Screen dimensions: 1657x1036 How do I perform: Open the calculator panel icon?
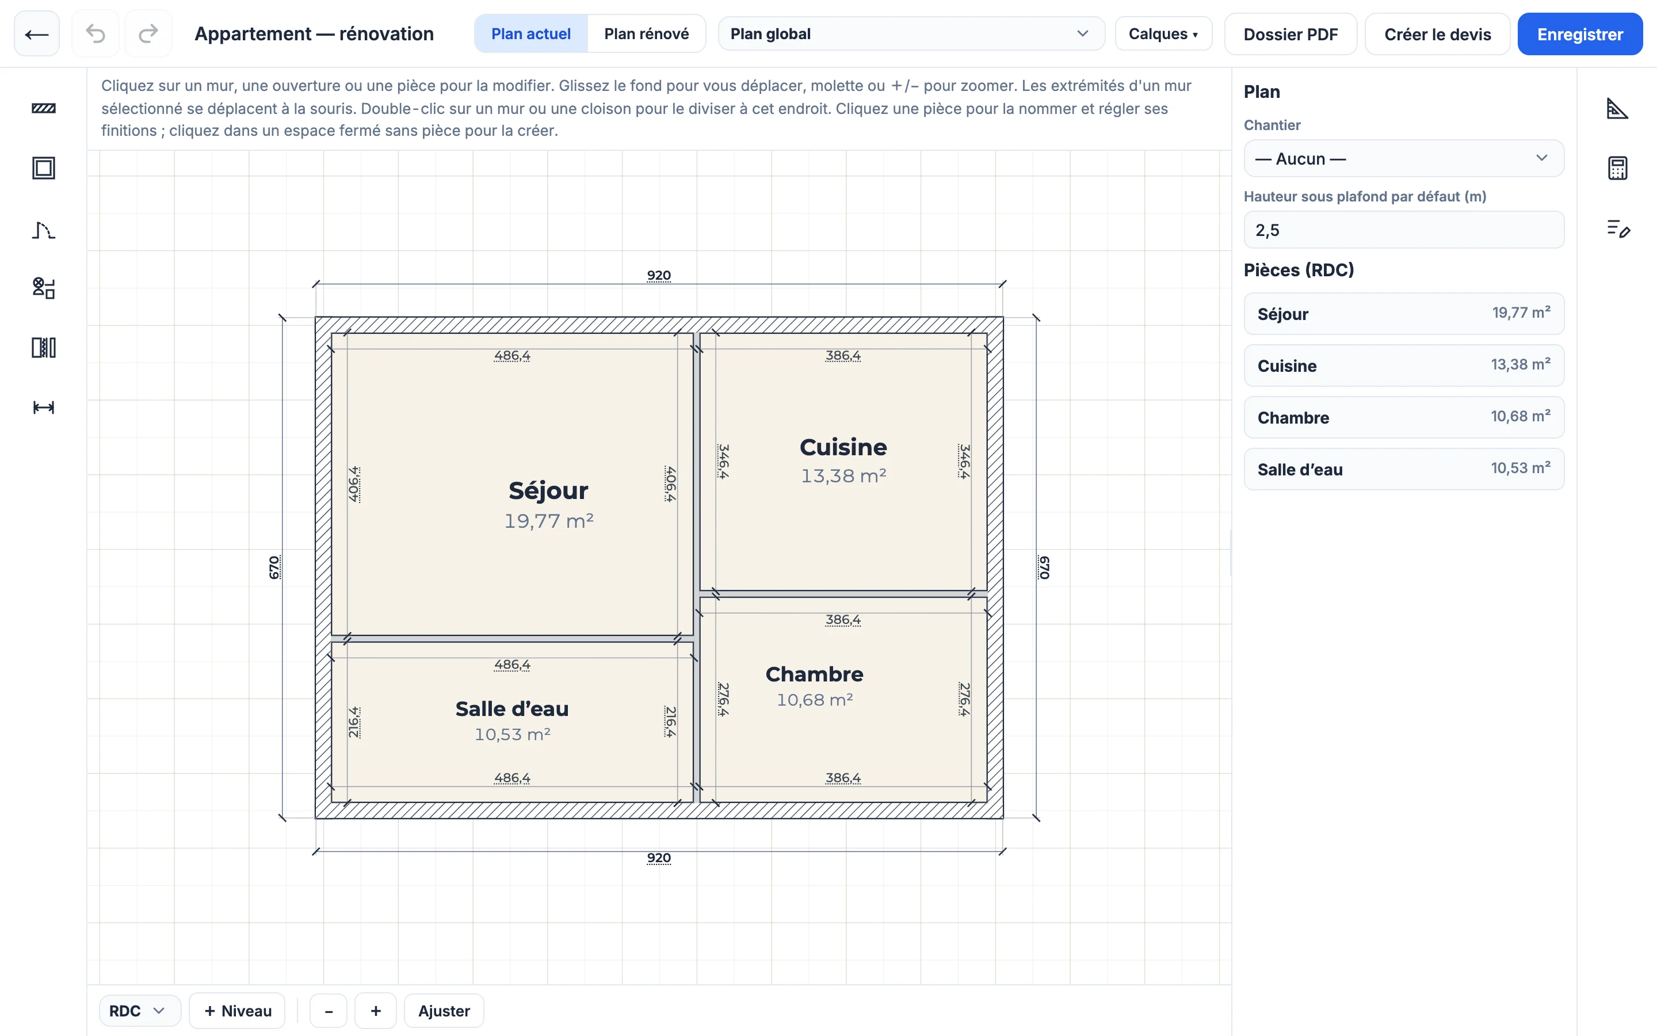tap(1617, 168)
